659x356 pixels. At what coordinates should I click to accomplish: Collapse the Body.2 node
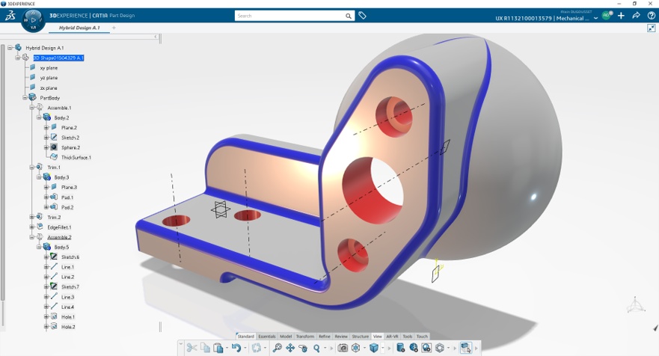click(39, 117)
